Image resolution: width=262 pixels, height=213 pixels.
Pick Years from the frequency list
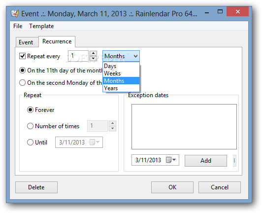(121, 88)
